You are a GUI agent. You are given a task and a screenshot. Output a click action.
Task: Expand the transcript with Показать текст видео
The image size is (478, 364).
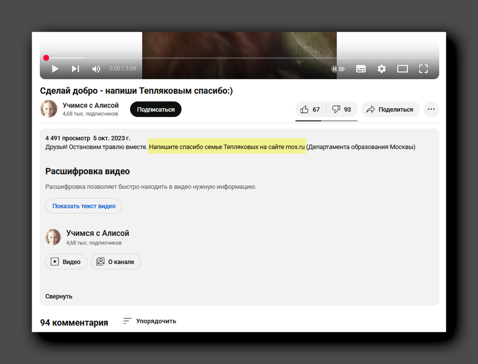click(84, 206)
